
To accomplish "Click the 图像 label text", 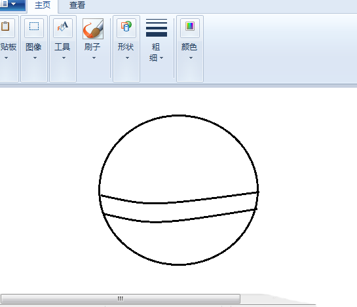I will (x=33, y=47).
